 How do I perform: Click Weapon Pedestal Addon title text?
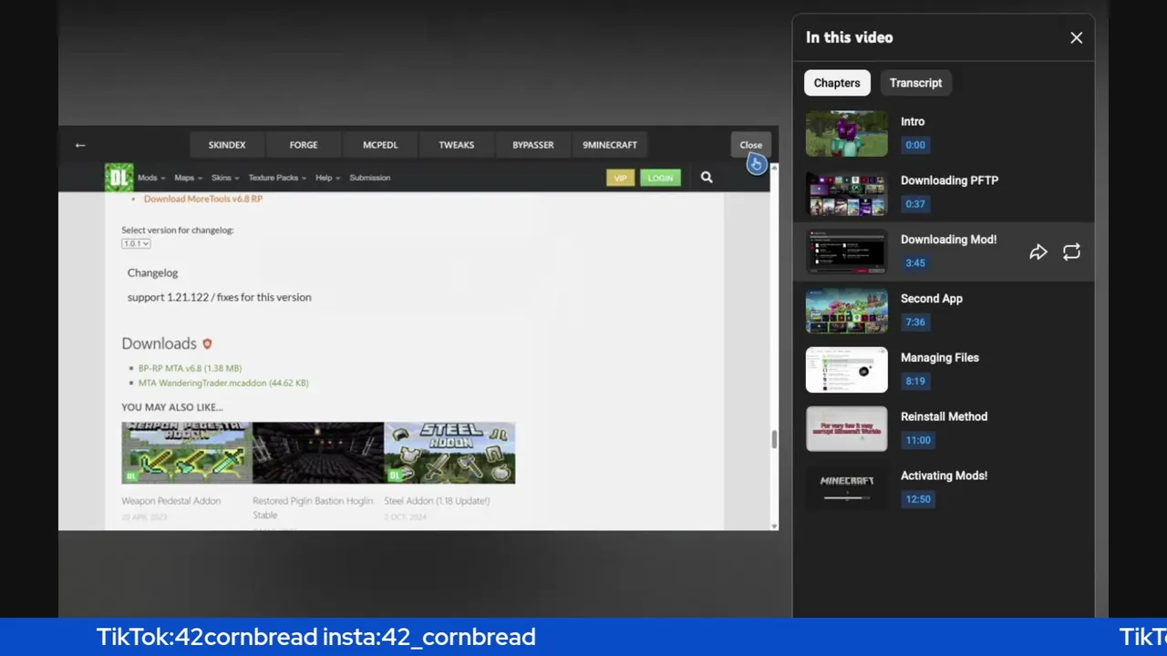[x=170, y=501]
